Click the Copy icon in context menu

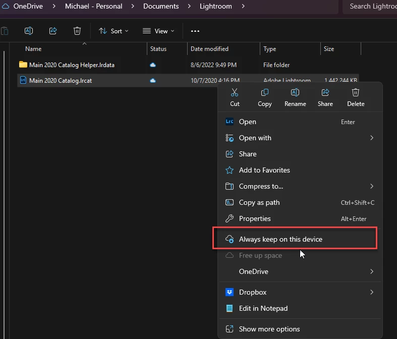click(264, 93)
